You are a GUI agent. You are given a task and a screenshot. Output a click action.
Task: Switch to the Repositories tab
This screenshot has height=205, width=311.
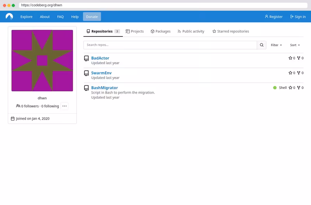tap(103, 31)
